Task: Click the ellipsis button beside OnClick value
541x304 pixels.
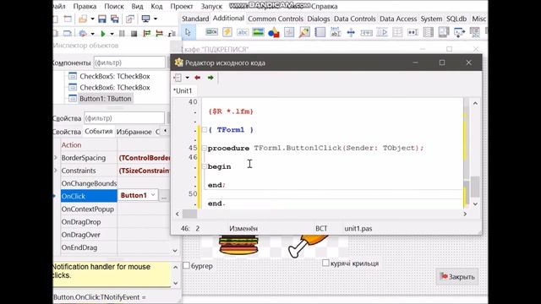Action: (164, 195)
